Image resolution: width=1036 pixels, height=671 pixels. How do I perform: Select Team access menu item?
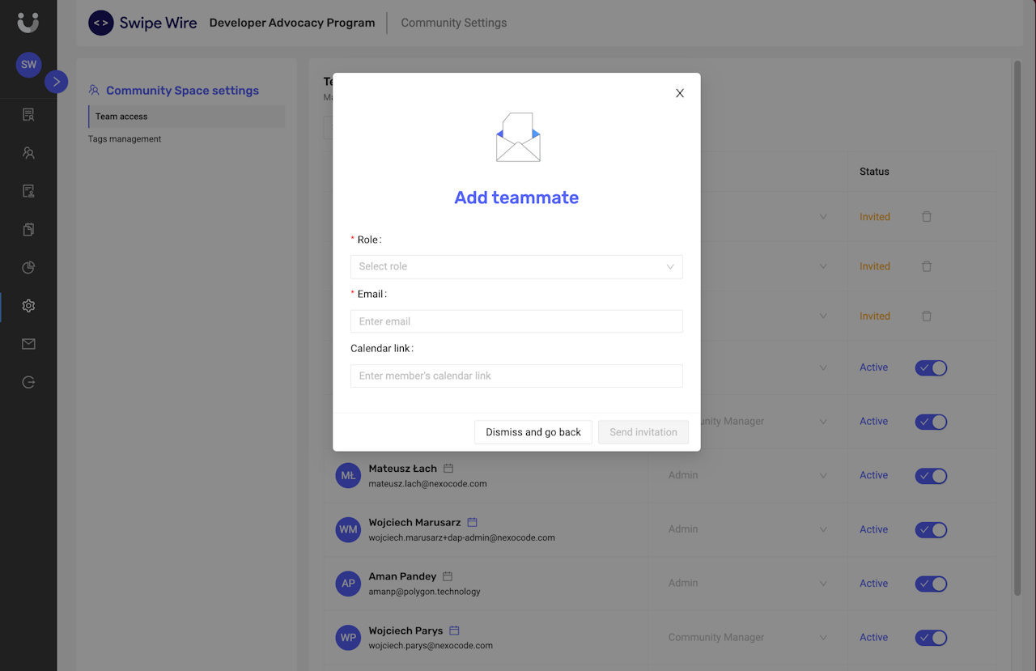(x=121, y=117)
